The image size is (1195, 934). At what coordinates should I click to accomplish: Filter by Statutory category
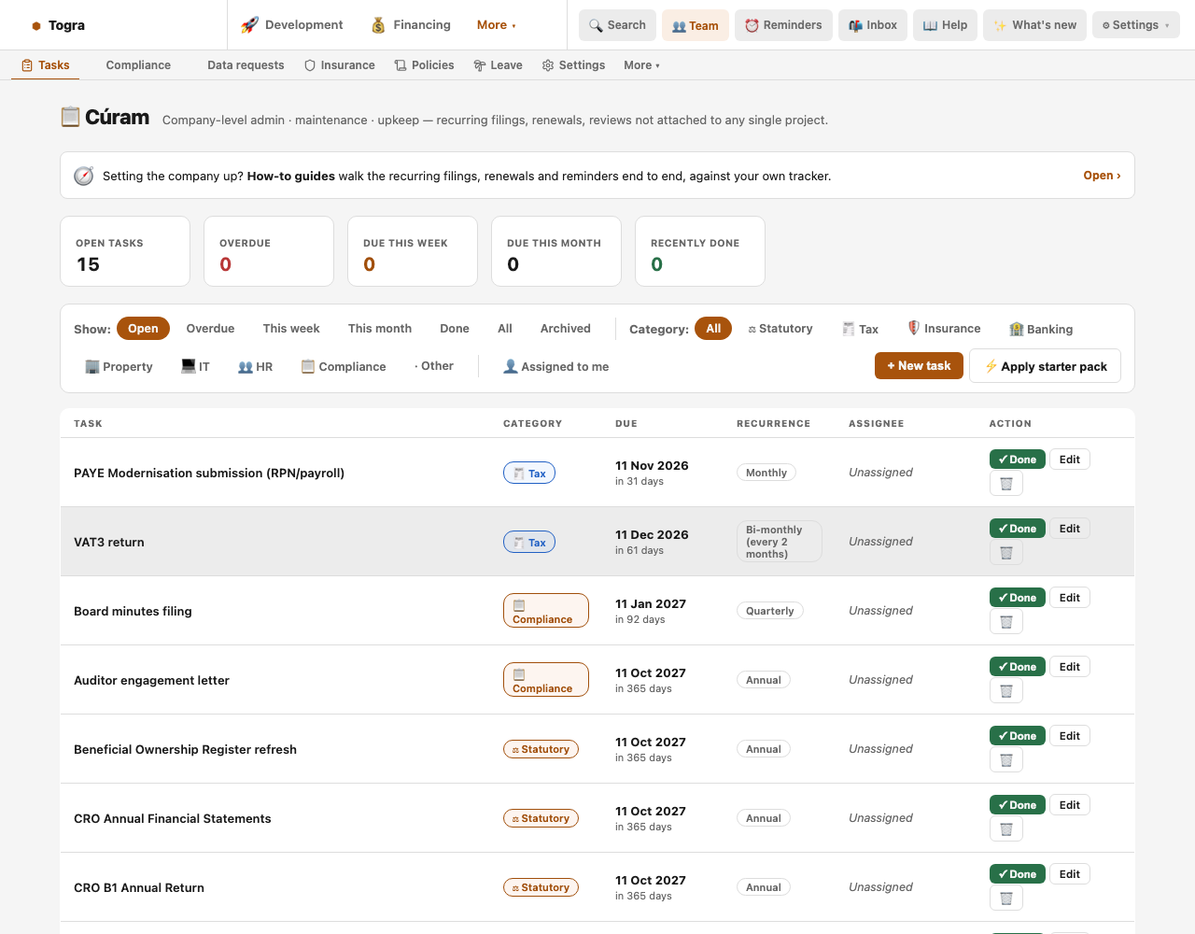(780, 329)
